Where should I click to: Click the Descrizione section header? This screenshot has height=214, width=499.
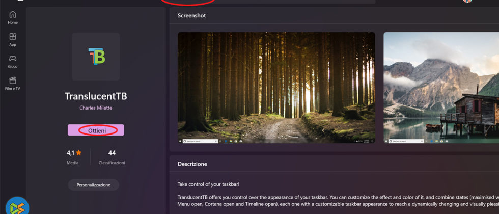[x=192, y=164]
